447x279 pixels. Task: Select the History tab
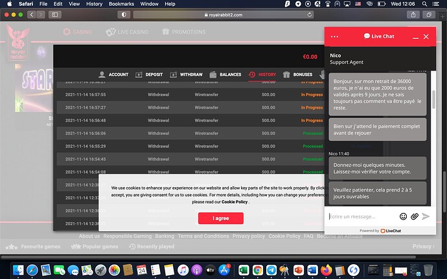(x=262, y=74)
